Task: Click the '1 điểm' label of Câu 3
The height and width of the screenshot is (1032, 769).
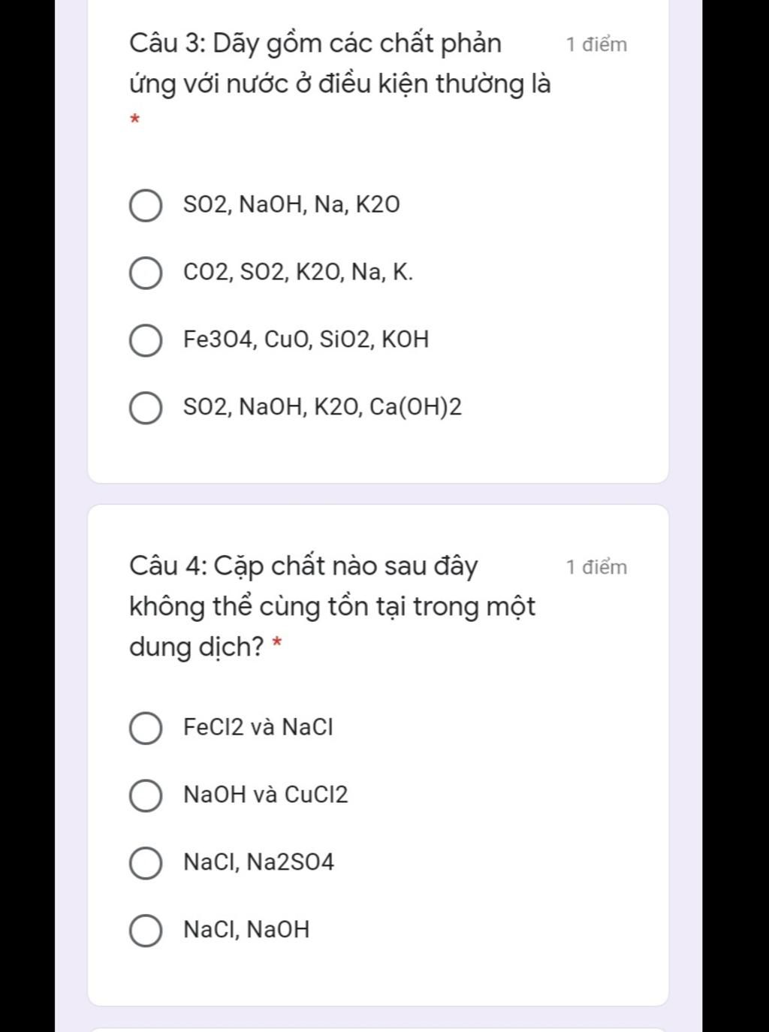Action: click(x=597, y=44)
